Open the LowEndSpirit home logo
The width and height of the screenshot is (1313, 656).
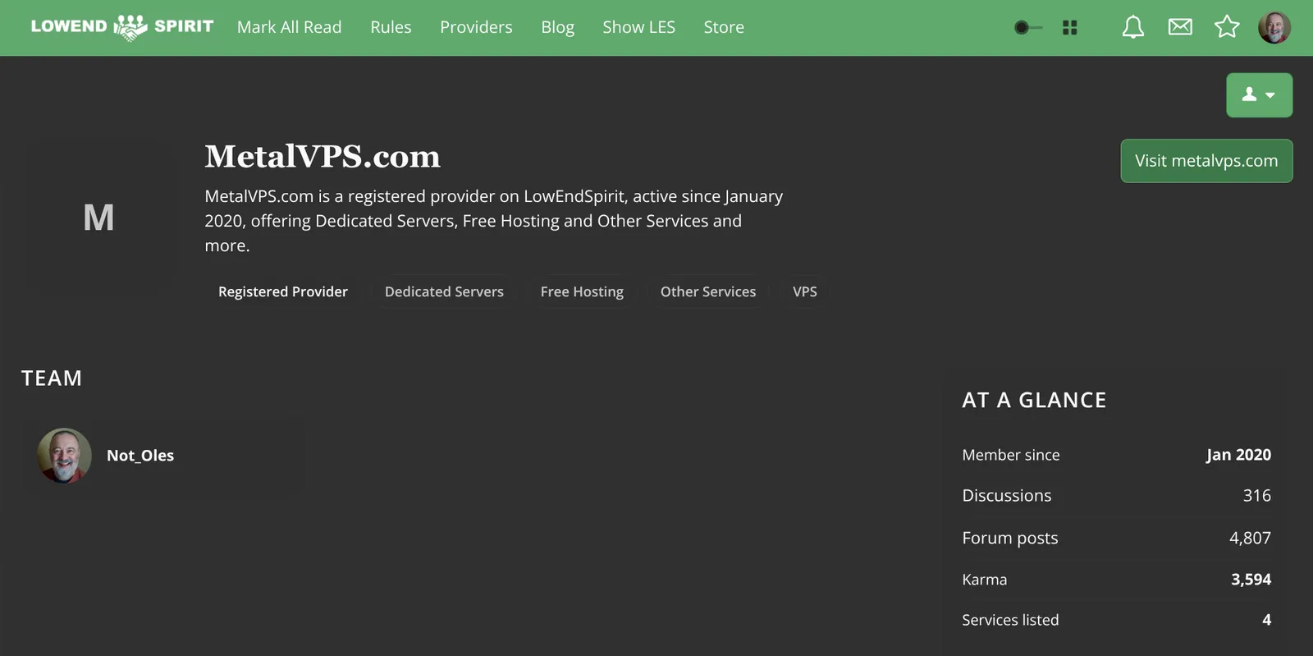coord(122,27)
